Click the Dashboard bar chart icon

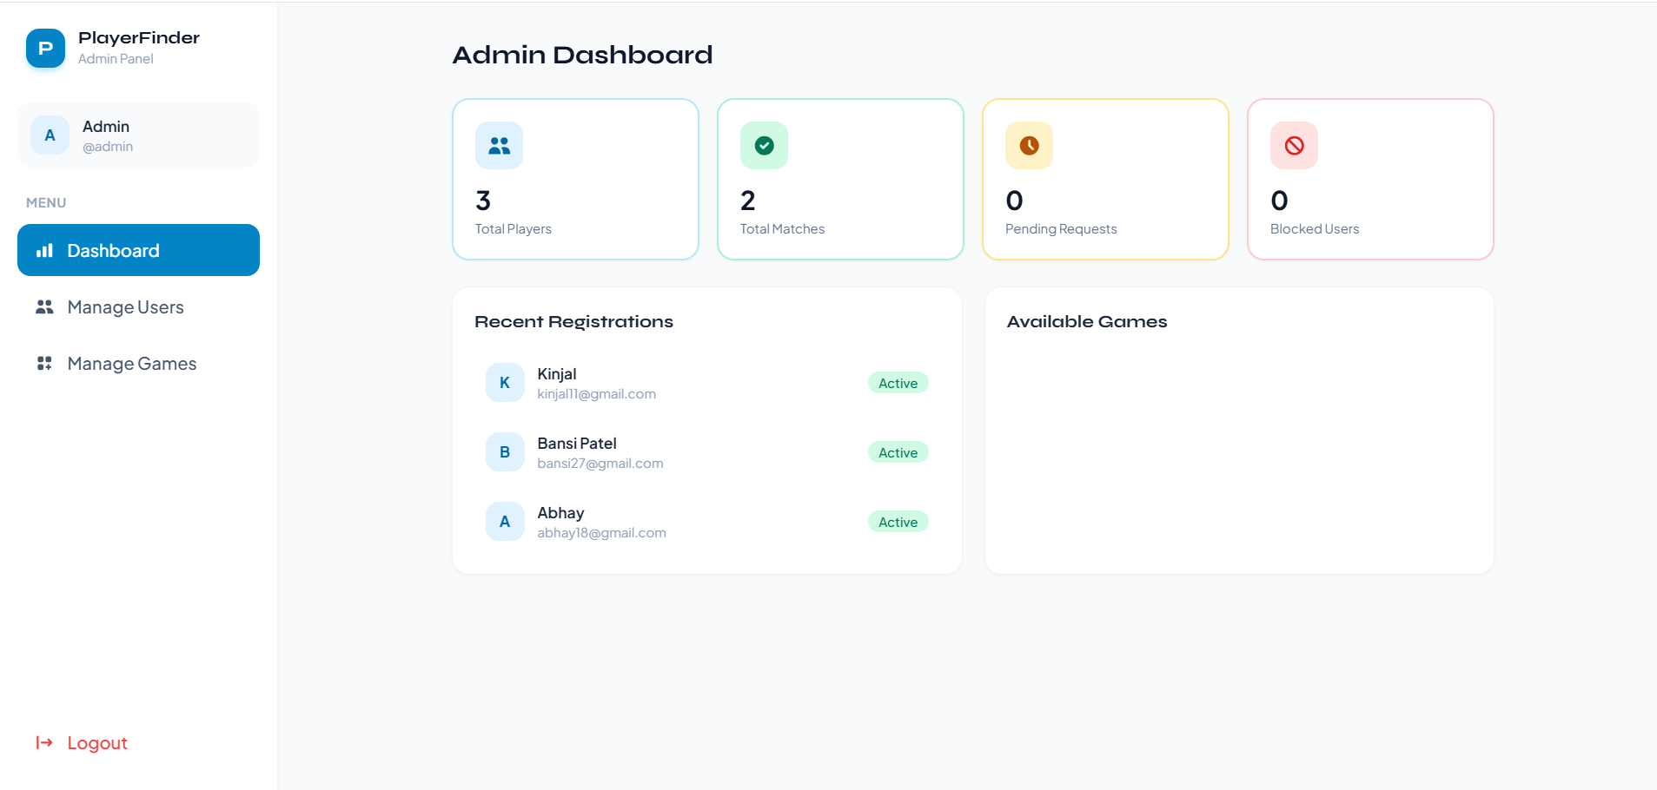pyautogui.click(x=44, y=251)
